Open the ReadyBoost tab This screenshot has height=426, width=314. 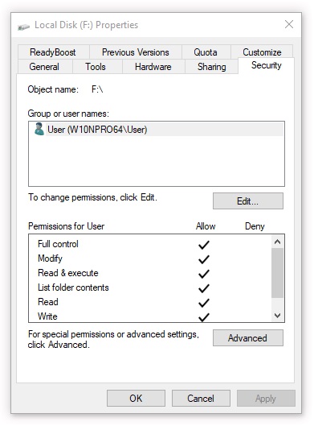coord(53,52)
